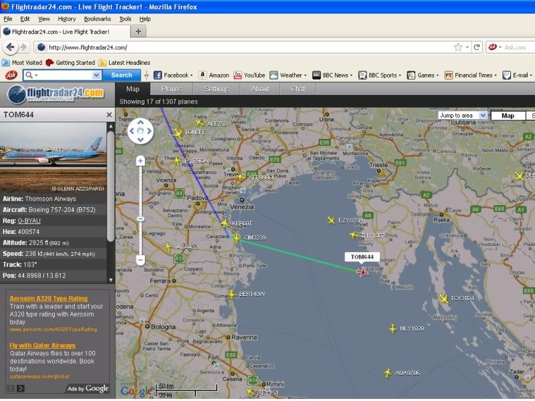535x401 pixels.
Task: Expand the BBC News toolbar dropdown
Action: [x=351, y=76]
